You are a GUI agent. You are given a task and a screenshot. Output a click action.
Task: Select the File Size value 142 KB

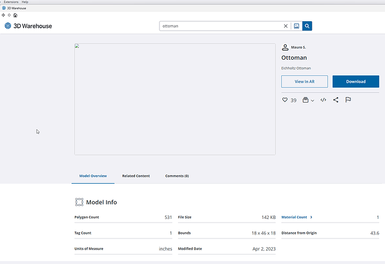click(x=268, y=217)
